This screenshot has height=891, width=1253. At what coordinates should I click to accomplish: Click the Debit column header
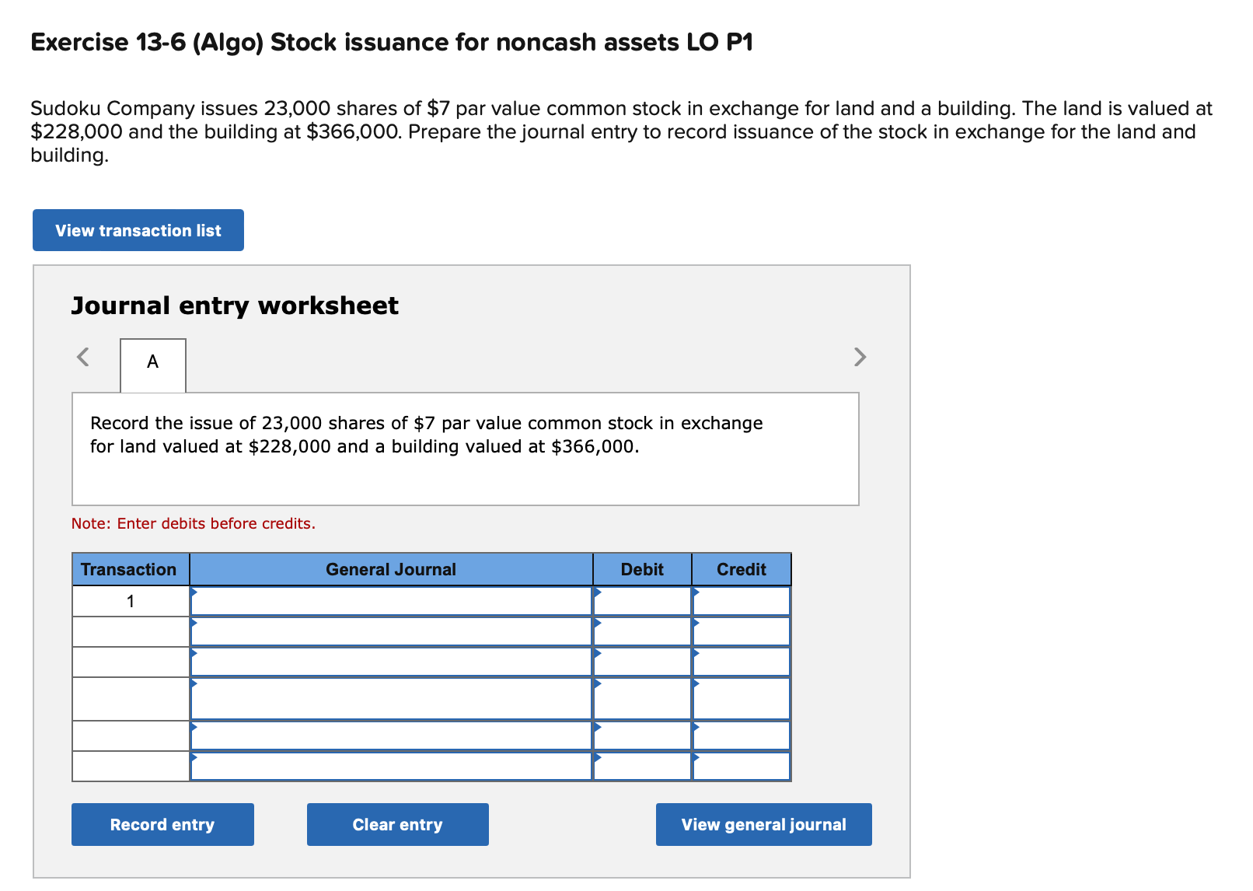(x=642, y=568)
